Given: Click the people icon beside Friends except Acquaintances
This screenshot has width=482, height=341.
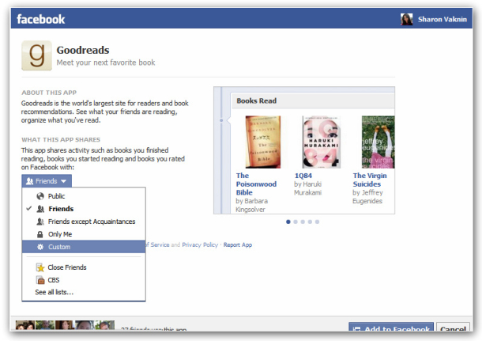Looking at the screenshot, I should click(x=40, y=222).
